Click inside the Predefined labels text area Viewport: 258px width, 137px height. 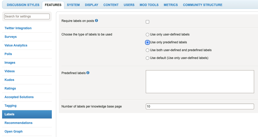click(x=200, y=82)
